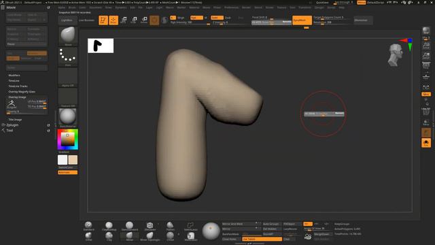Expand the Modifiers section
Screen dimensions: 435x245
coord(14,76)
